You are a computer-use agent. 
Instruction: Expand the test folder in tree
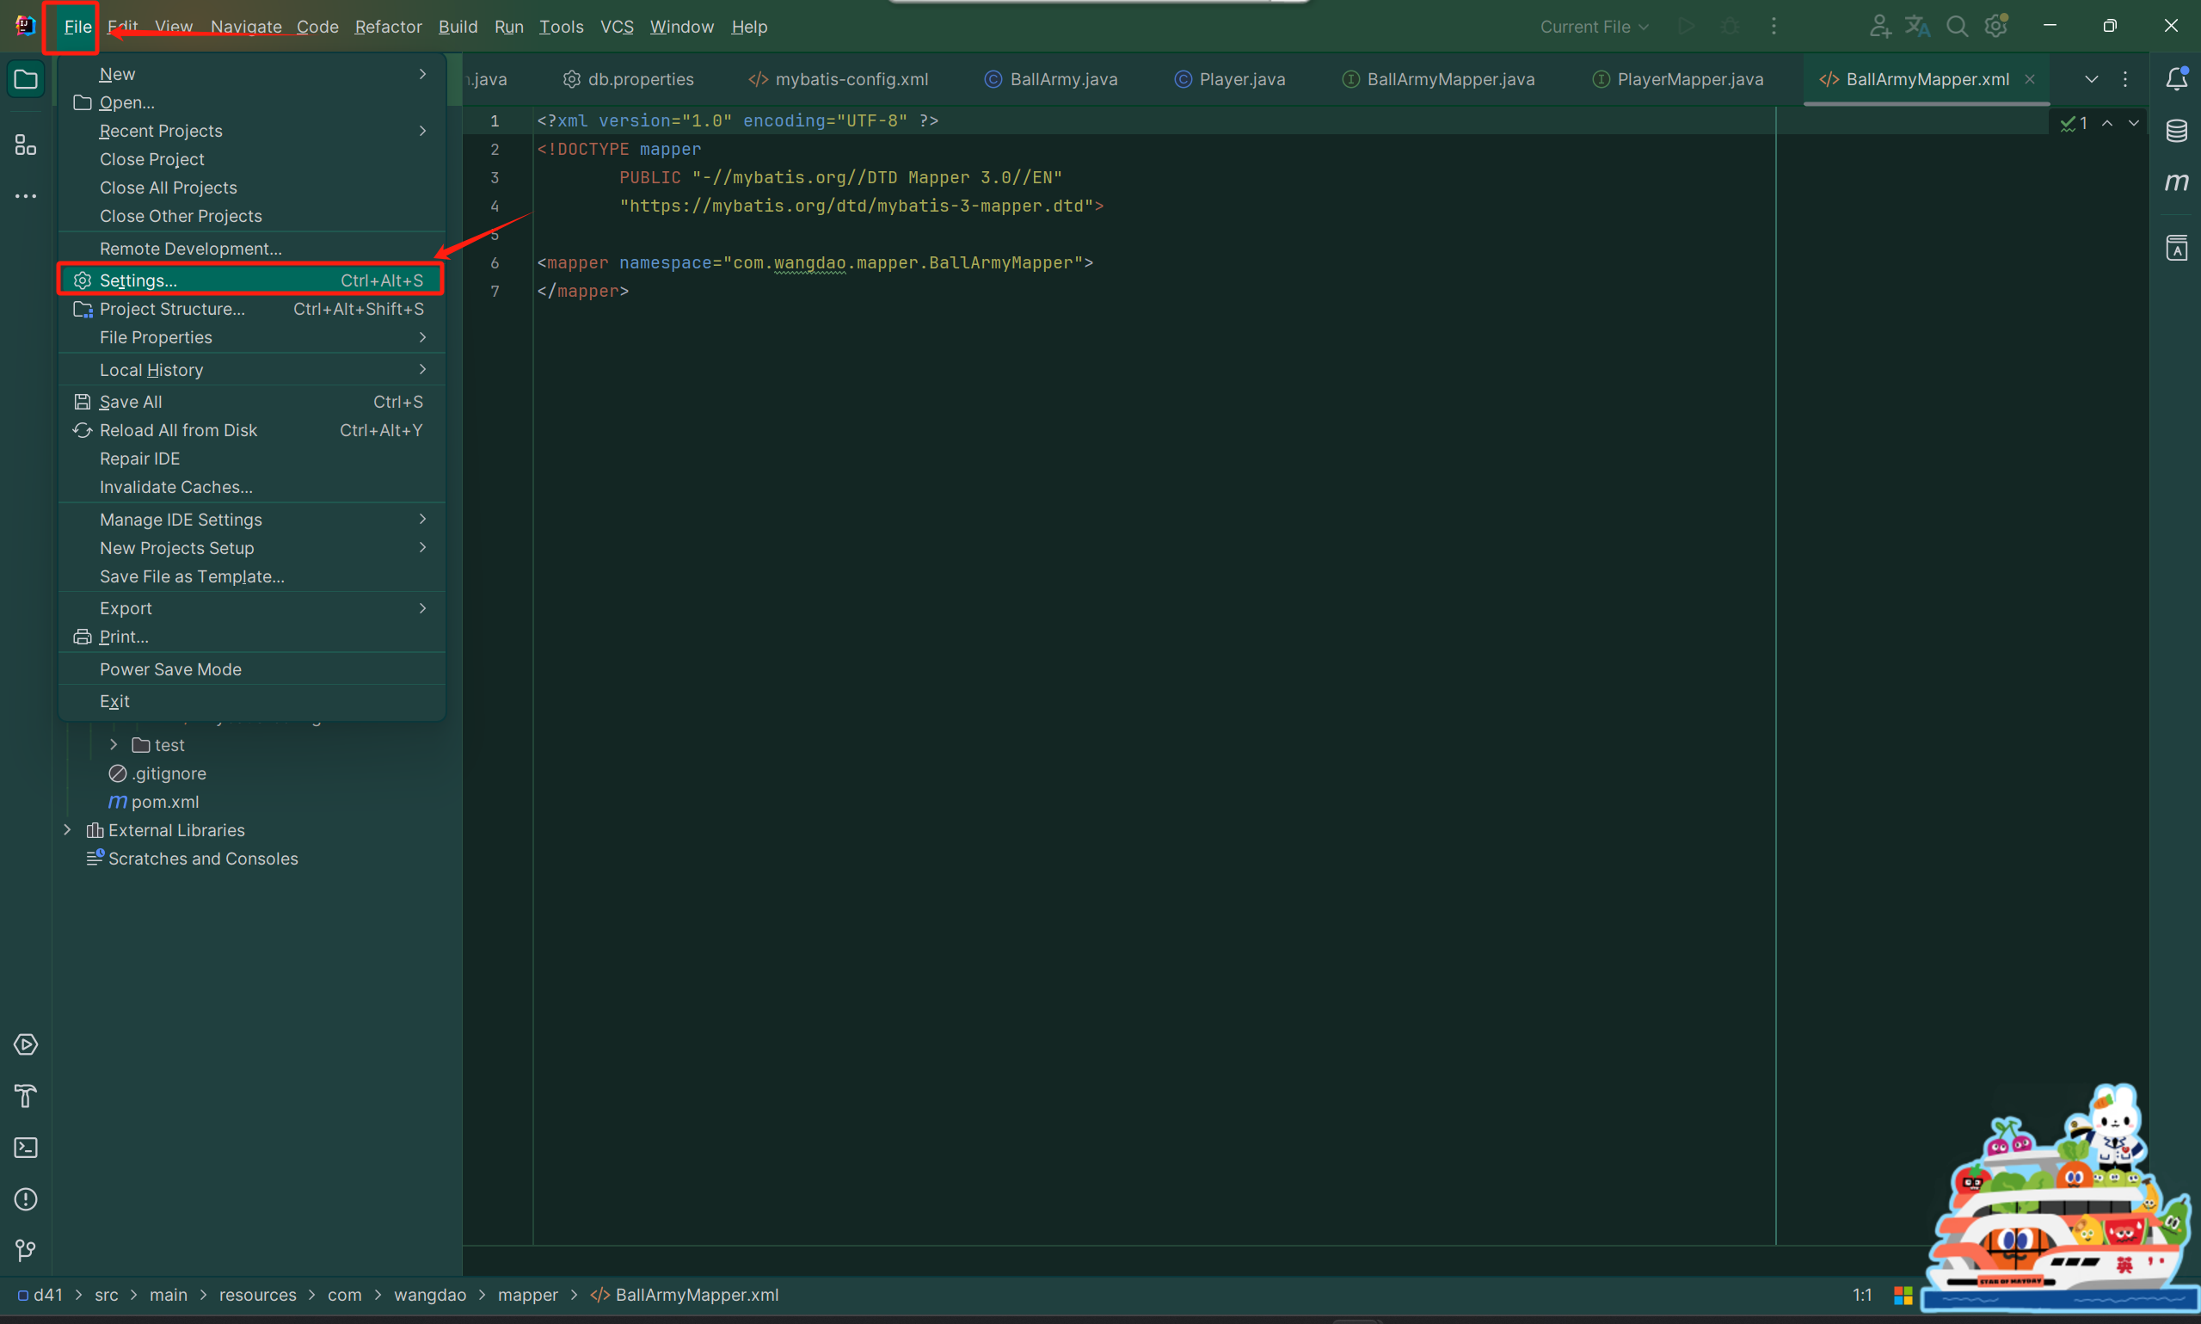[x=114, y=744]
